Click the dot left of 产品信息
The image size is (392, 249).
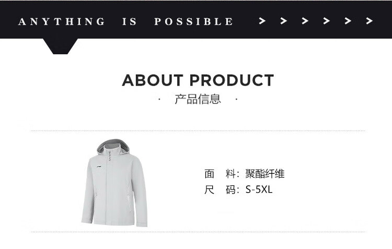(159, 99)
